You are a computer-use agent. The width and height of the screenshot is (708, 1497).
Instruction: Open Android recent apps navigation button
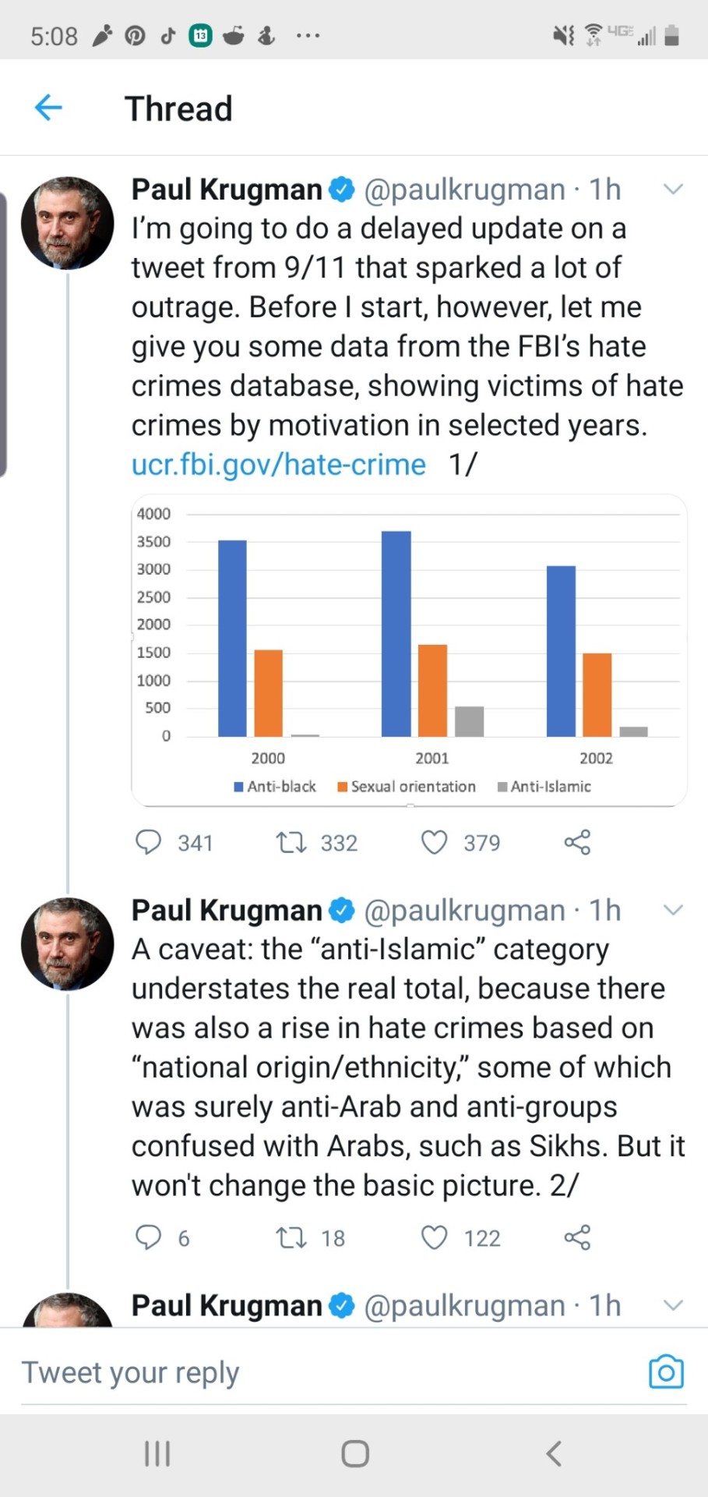pos(157,1453)
